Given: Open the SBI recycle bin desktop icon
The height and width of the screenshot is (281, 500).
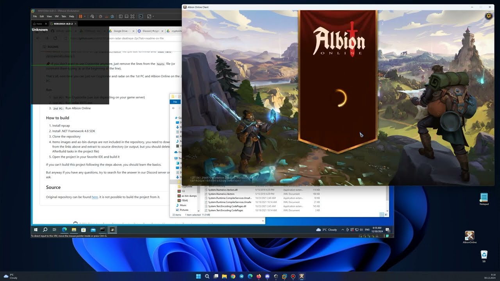Looking at the screenshot, I should [x=484, y=256].
